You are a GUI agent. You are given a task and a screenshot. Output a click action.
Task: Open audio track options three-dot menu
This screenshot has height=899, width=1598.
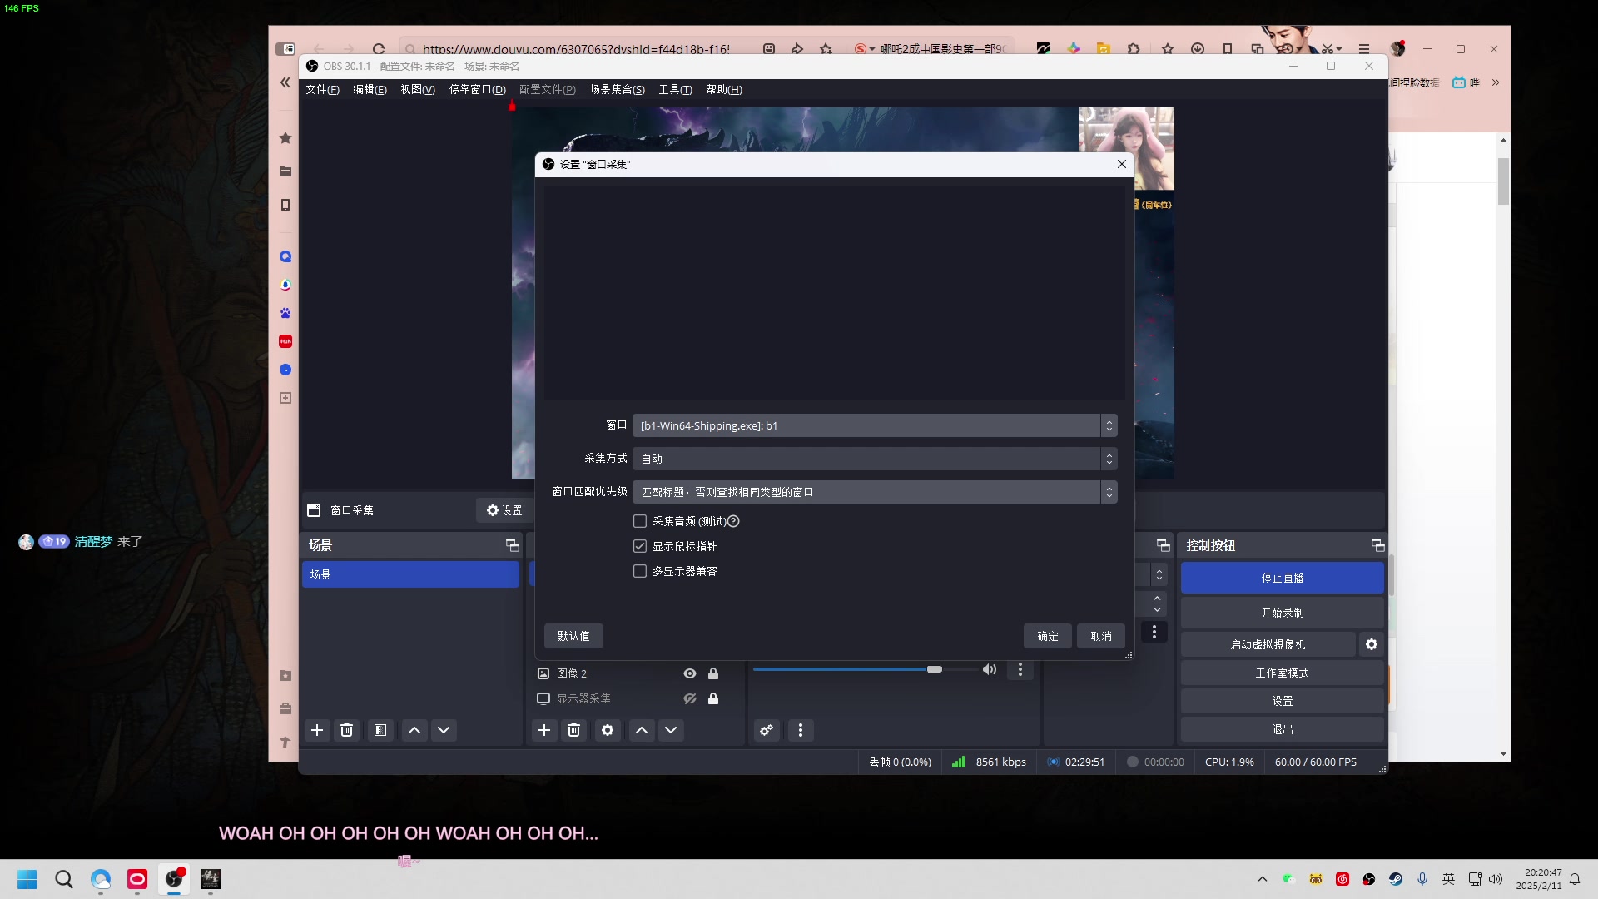point(1020,669)
